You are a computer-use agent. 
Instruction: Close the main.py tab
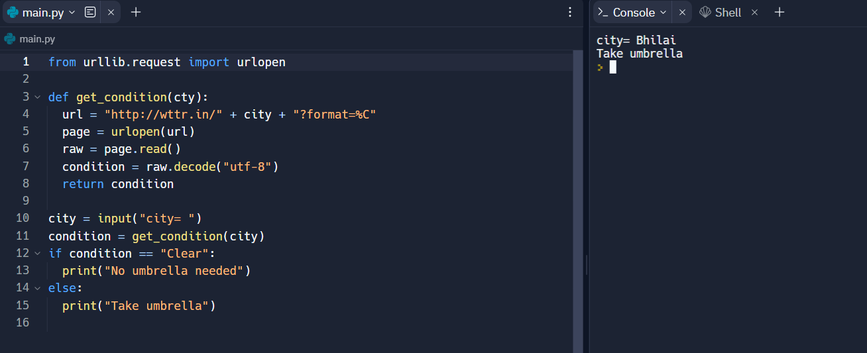click(111, 12)
